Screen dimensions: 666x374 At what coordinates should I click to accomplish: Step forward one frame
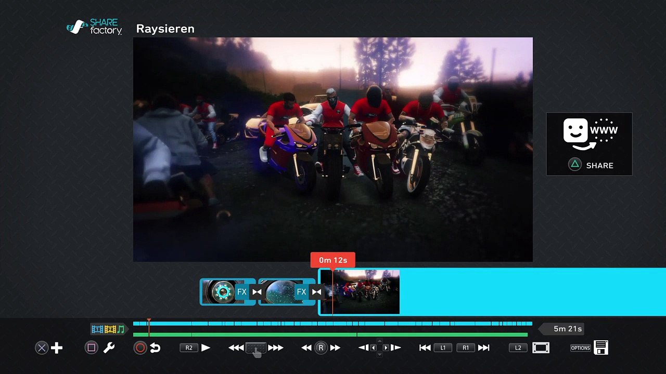pyautogui.click(x=395, y=348)
